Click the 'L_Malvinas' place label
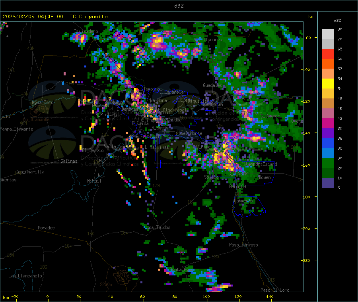Screen dimensions: 358x302 [x=157, y=147]
